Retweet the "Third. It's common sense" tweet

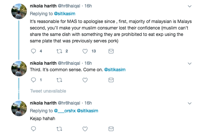(59, 80)
